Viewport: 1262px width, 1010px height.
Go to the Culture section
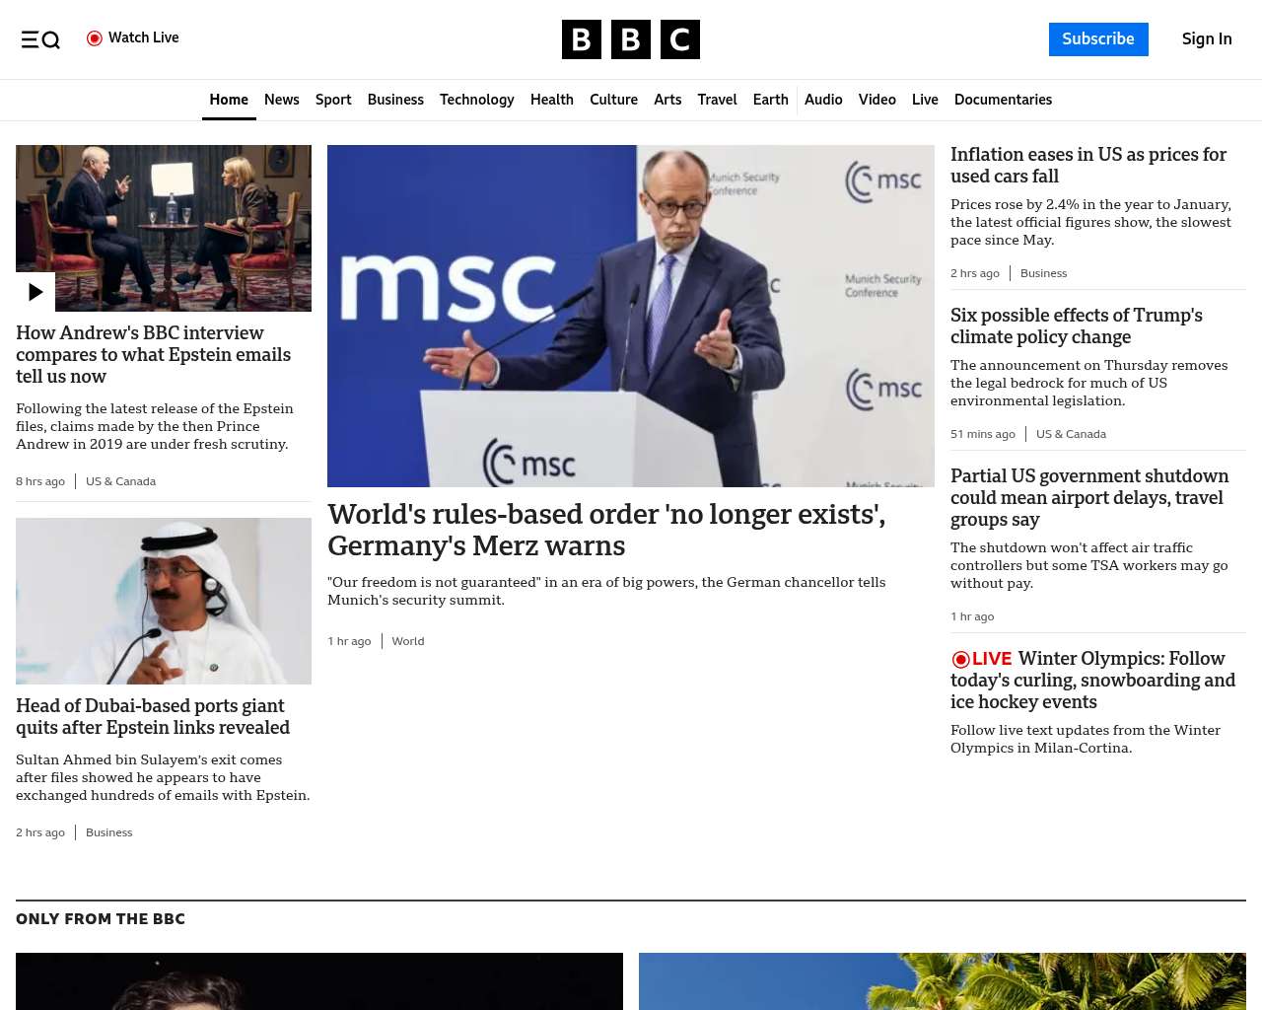[613, 100]
